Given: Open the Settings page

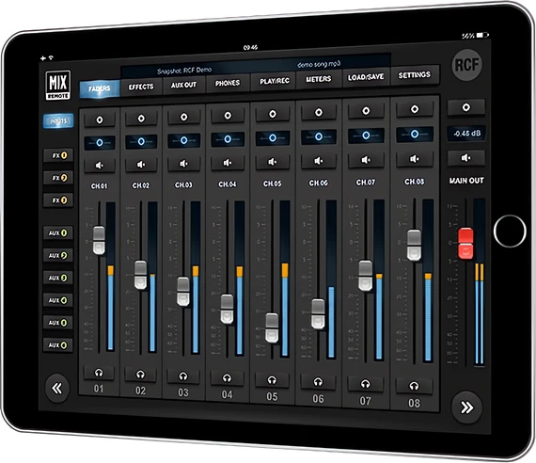Looking at the screenshot, I should click(415, 75).
